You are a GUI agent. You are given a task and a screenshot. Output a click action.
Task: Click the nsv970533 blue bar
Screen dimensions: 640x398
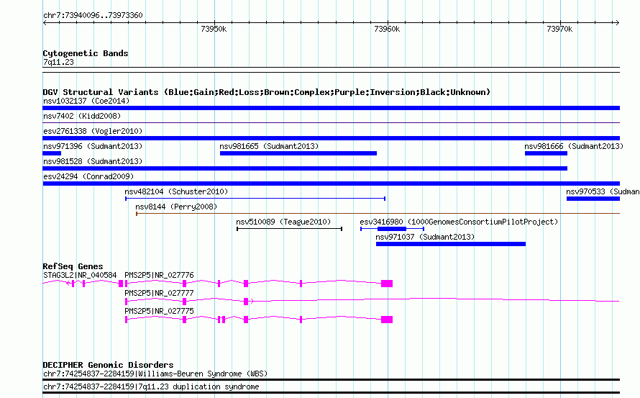[x=593, y=199]
